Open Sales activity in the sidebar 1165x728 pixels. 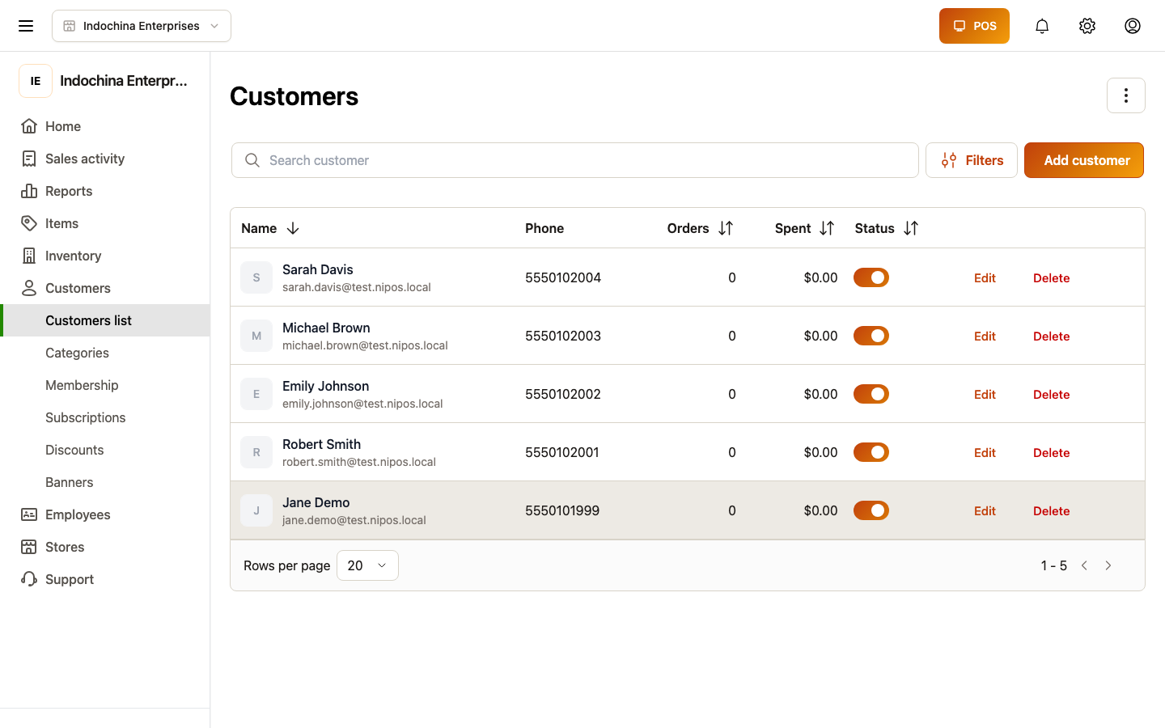[x=105, y=159]
